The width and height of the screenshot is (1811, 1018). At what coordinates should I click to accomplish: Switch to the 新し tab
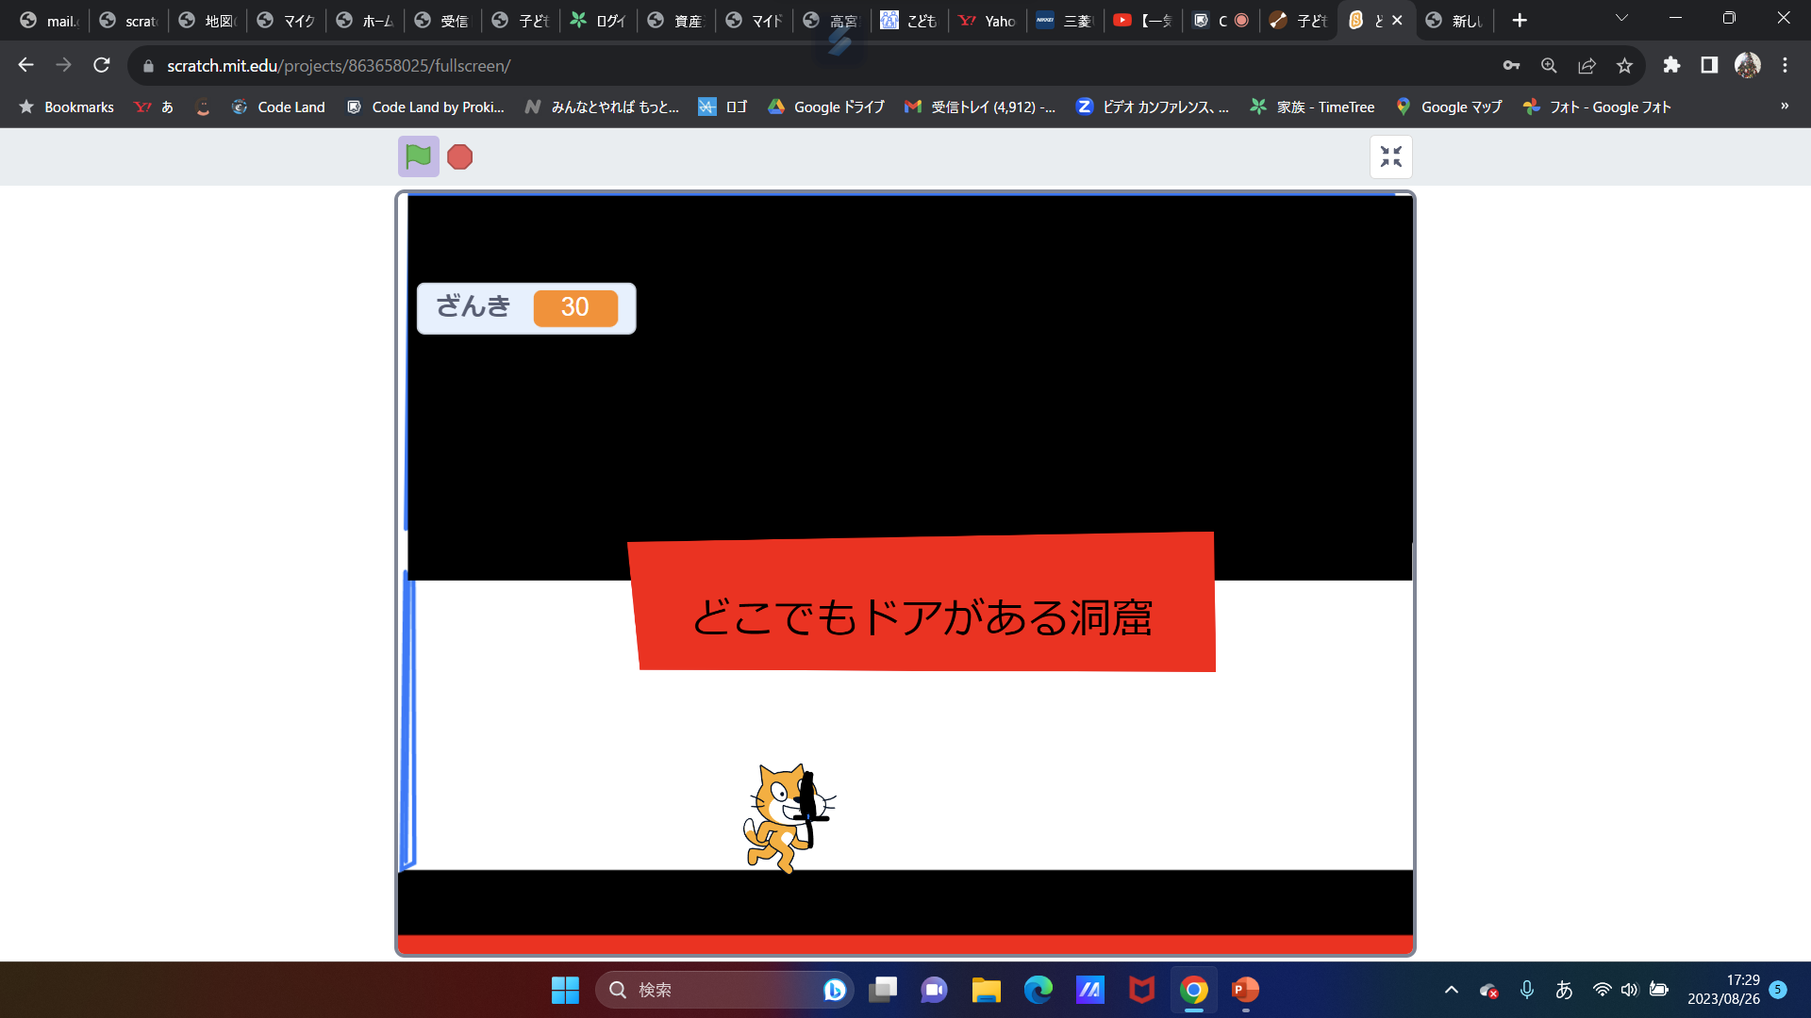[x=1455, y=20]
